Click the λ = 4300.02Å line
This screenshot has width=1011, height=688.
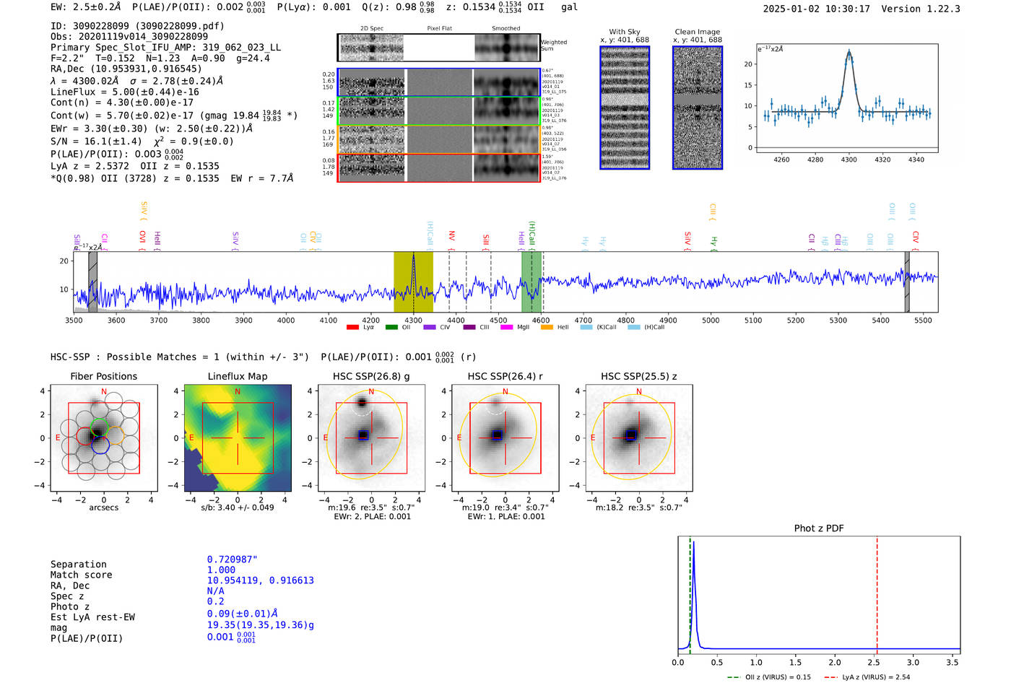coord(136,81)
